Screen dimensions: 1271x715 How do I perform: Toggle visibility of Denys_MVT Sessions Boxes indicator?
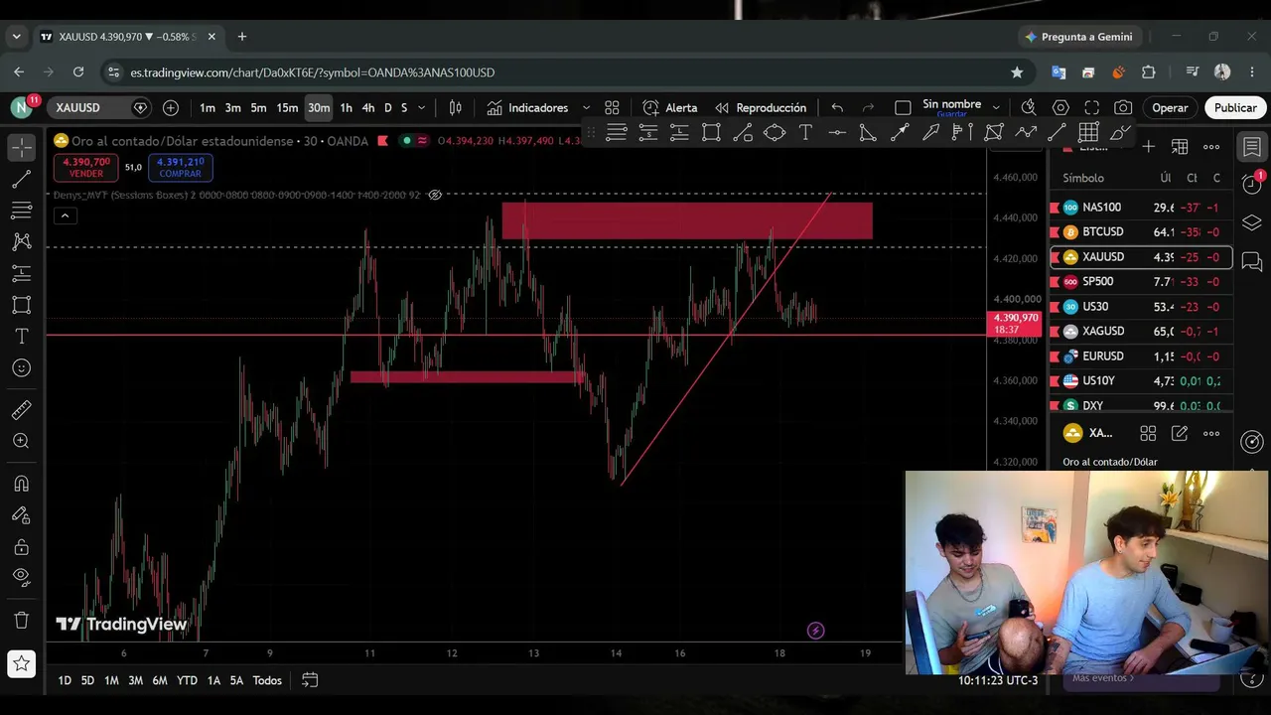click(x=435, y=195)
